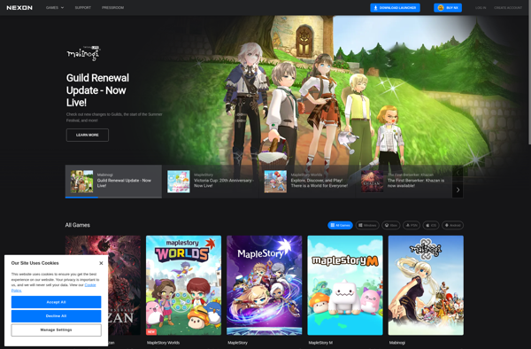Click the Buy NX coin button
The width and height of the screenshot is (531, 349).
(x=448, y=7)
